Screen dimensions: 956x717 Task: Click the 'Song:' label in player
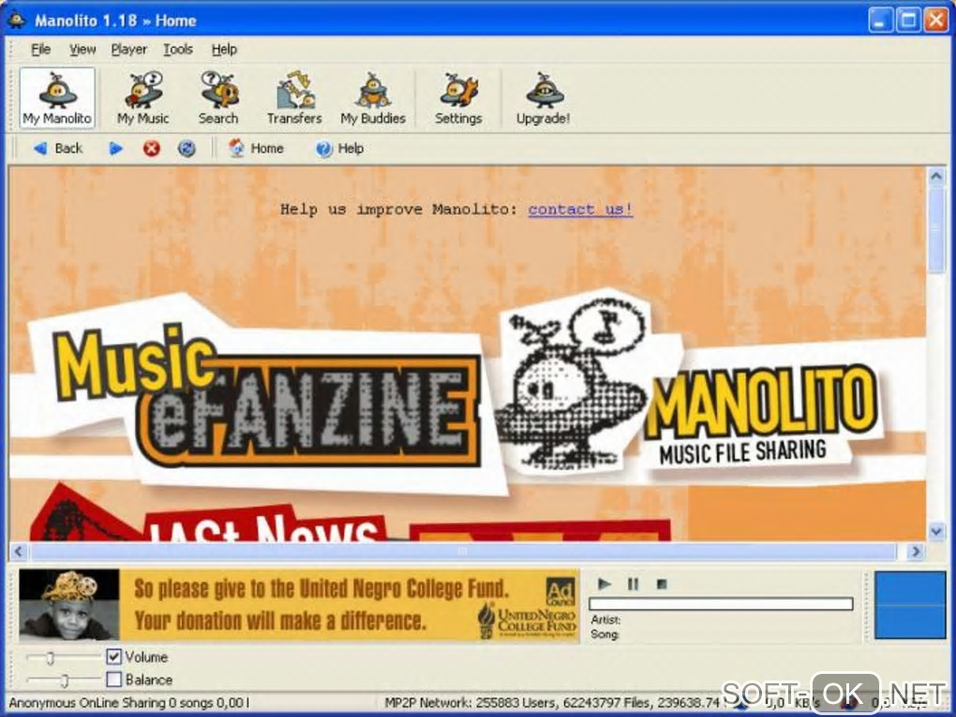605,635
